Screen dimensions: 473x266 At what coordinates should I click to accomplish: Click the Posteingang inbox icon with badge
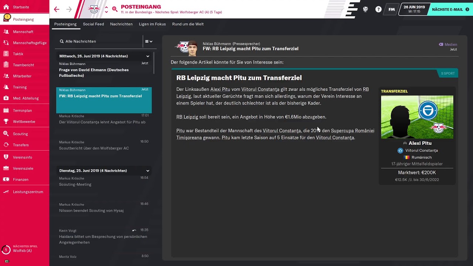pyautogui.click(x=6, y=18)
